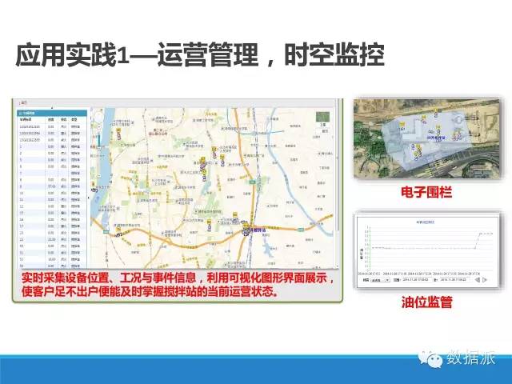The width and height of the screenshot is (512, 384).
Task: Click the 数据派 watermark text
Action: [472, 359]
